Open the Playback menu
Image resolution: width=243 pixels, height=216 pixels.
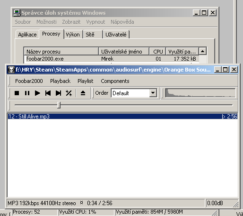tap(60, 81)
